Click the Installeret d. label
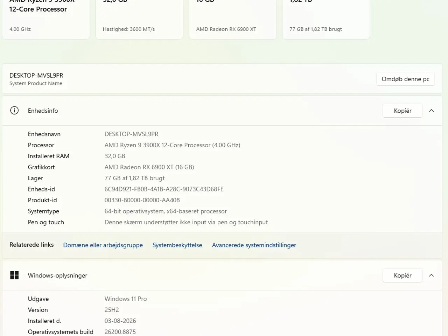Image resolution: width=448 pixels, height=336 pixels. pyautogui.click(x=44, y=321)
